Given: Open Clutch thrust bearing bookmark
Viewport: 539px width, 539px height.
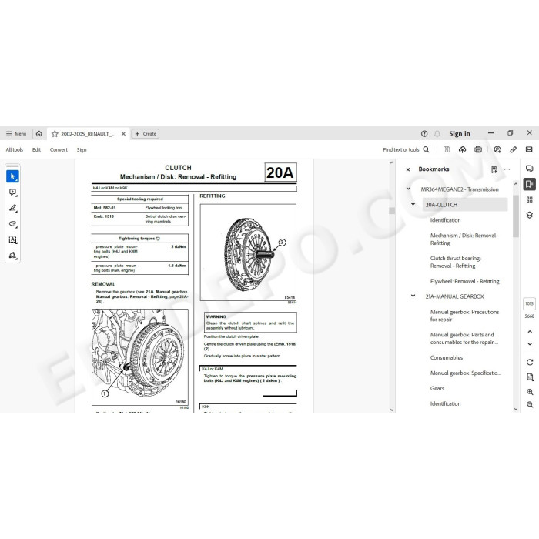Looking at the screenshot, I should tap(456, 262).
